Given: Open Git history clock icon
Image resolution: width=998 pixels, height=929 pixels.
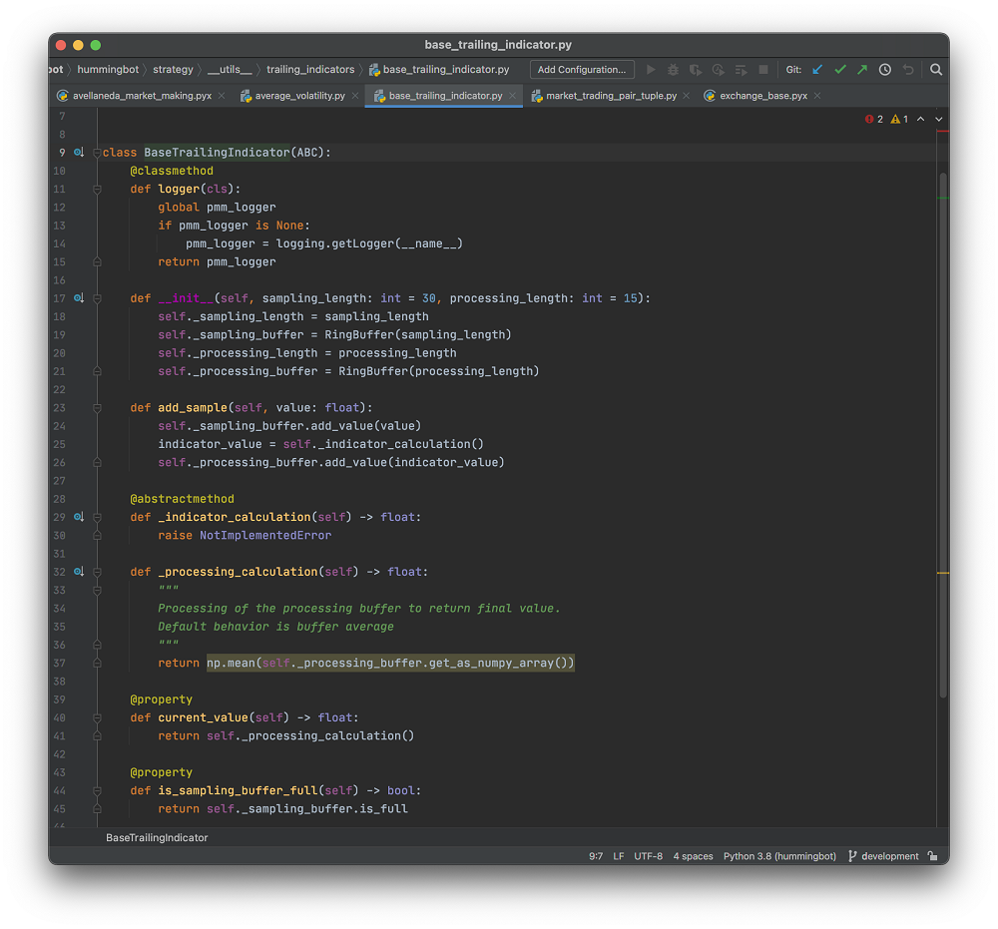Looking at the screenshot, I should 885,70.
